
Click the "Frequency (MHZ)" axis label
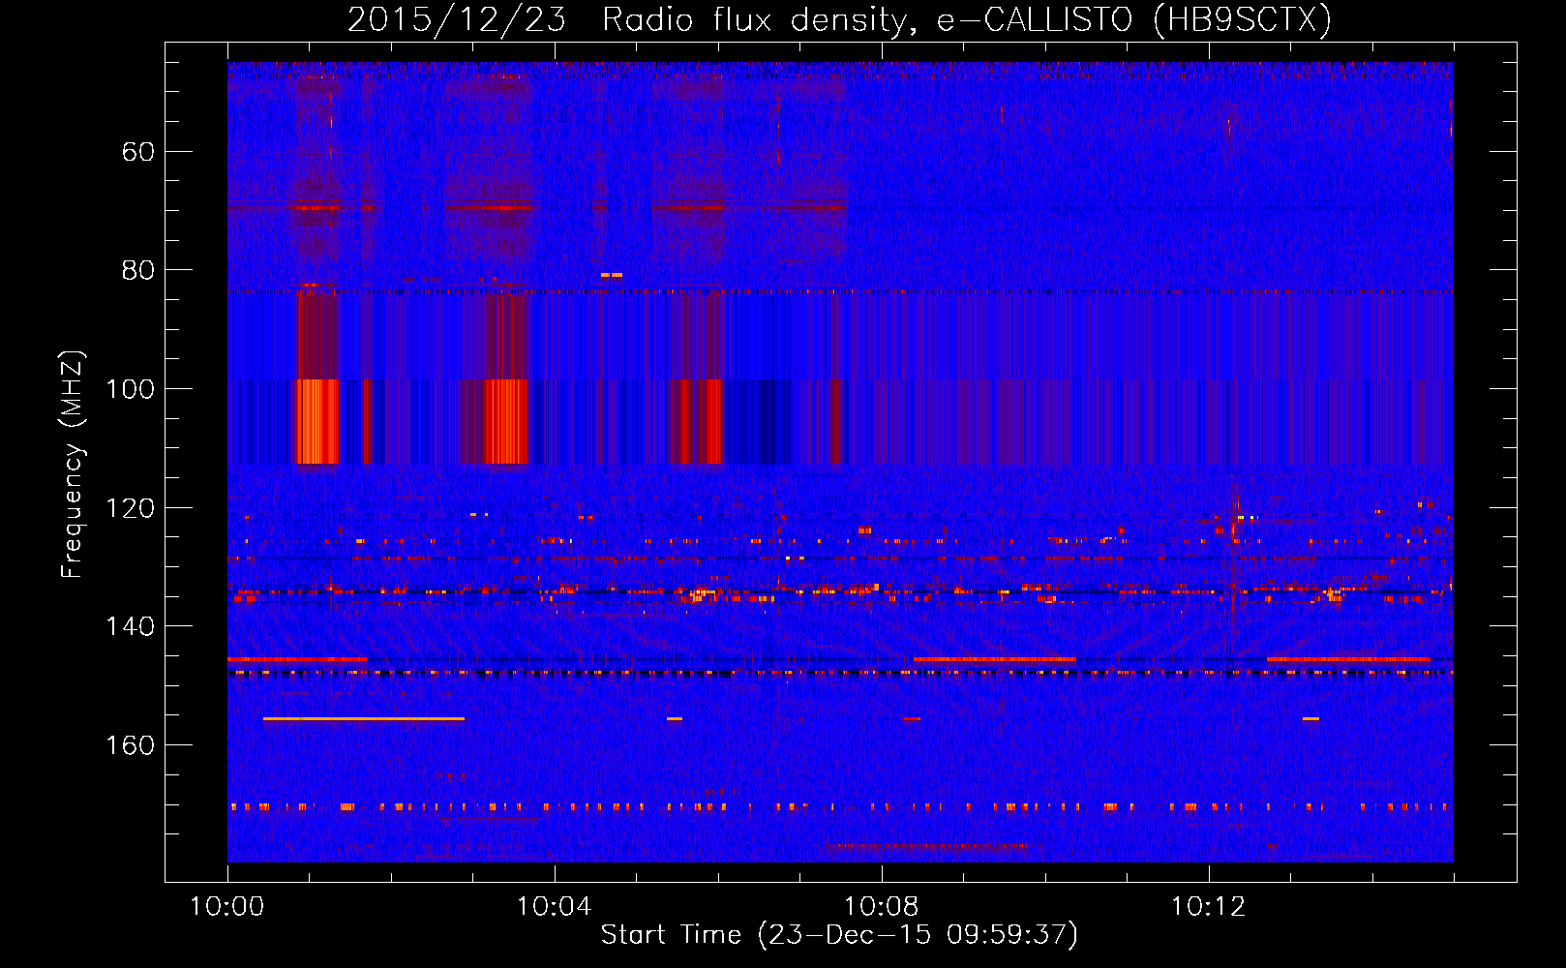pos(73,465)
